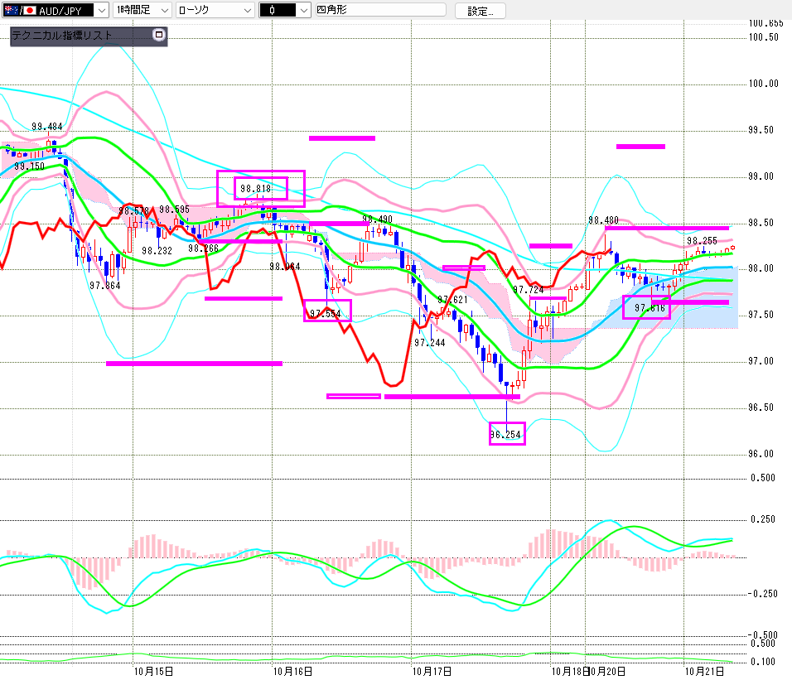Select the magenta rectangle around the 96.254 low
792x680 pixels.
[507, 433]
